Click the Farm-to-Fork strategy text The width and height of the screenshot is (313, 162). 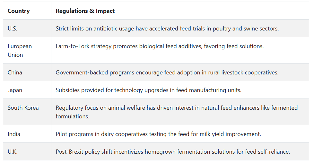click(160, 46)
